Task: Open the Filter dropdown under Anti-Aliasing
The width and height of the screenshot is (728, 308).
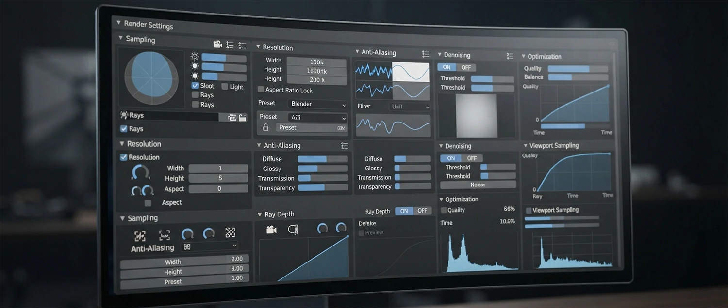Action: click(410, 107)
